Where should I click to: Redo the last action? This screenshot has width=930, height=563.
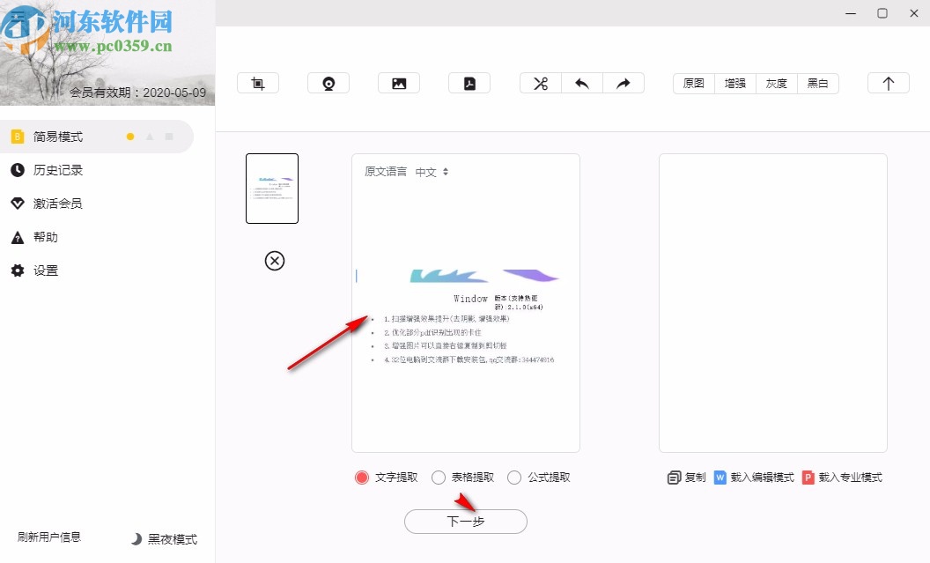[624, 82]
